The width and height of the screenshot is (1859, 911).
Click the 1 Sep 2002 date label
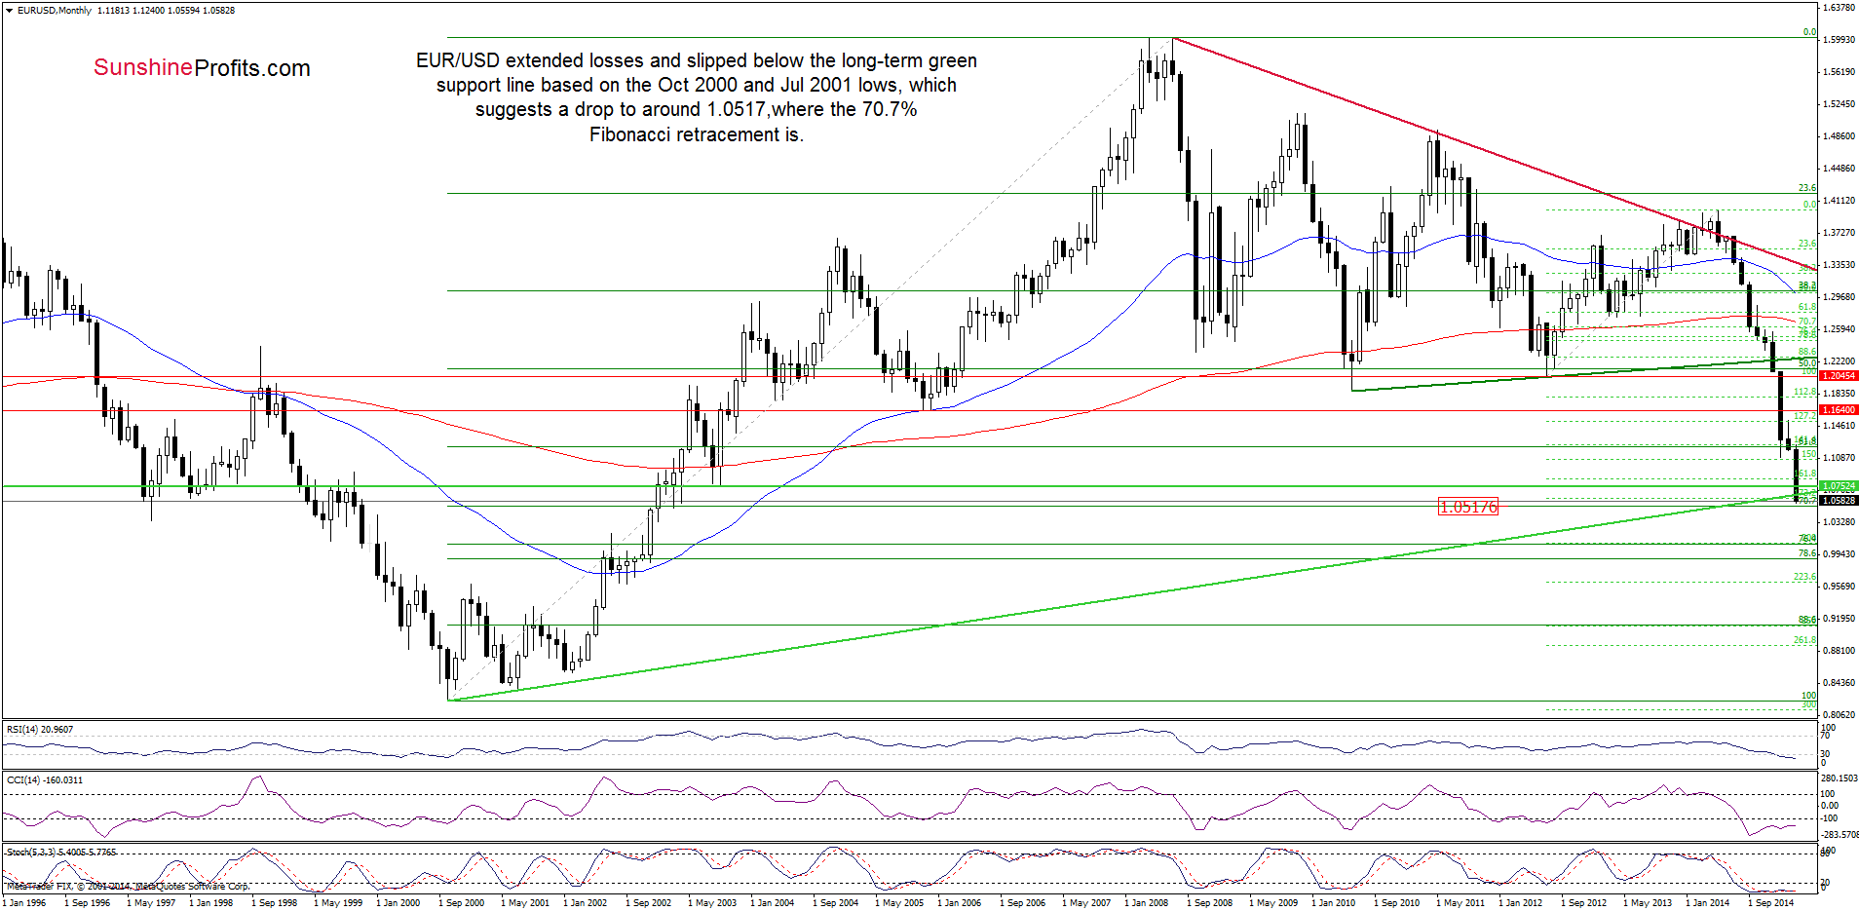[649, 903]
